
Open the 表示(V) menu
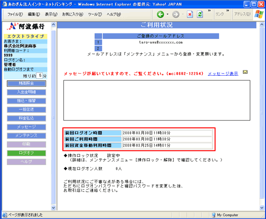point(51,14)
